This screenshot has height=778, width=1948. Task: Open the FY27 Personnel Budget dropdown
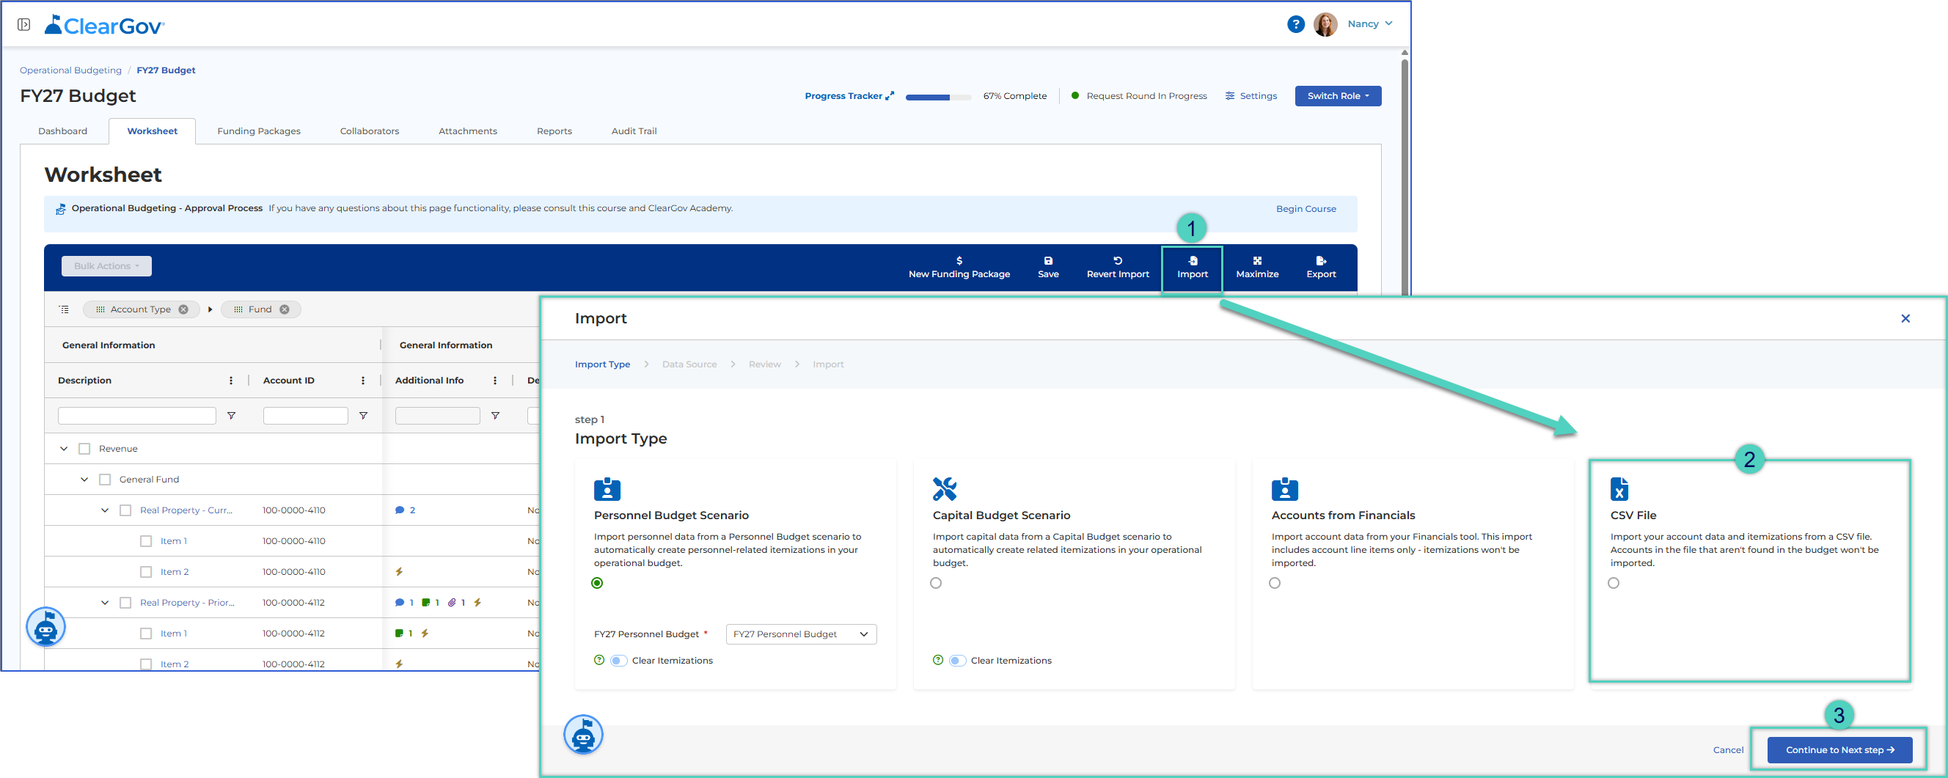click(800, 634)
